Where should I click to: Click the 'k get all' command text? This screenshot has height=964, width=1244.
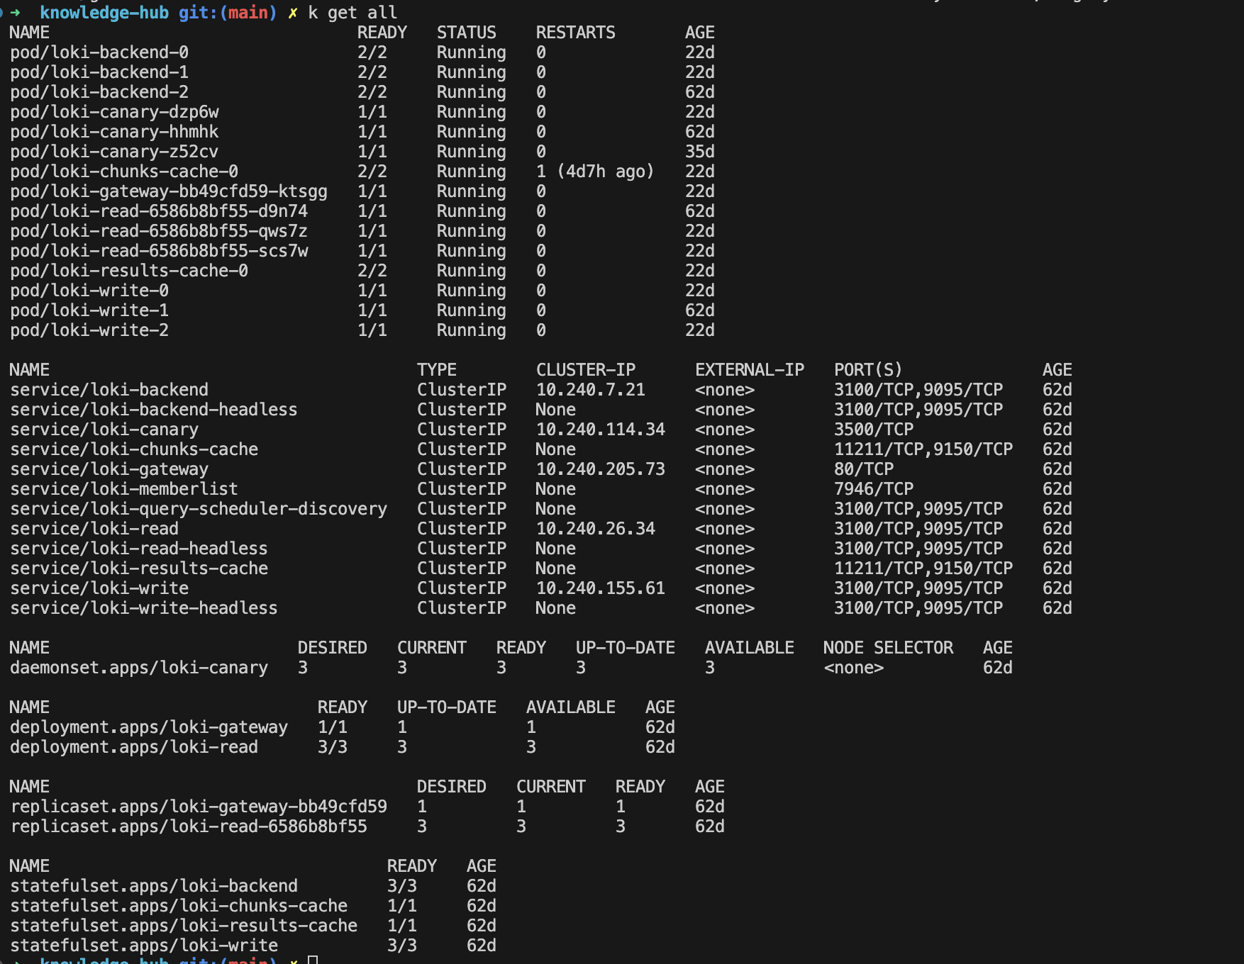point(352,13)
